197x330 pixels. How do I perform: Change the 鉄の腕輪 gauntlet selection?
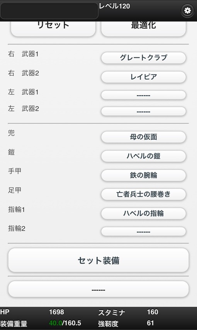click(144, 175)
